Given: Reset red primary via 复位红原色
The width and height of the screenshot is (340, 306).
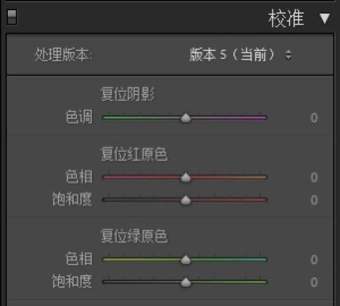Looking at the screenshot, I should 134,154.
